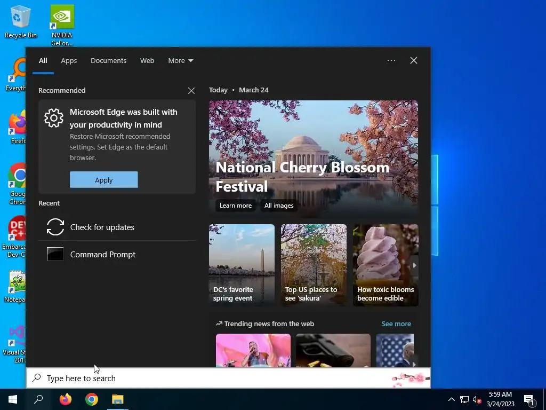Switch to the Apps tab

tap(69, 61)
